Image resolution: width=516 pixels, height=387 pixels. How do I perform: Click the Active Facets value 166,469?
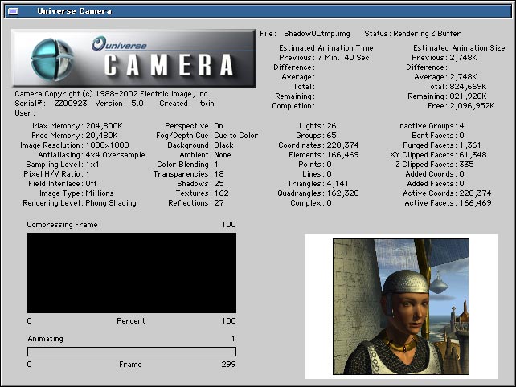pyautogui.click(x=475, y=203)
